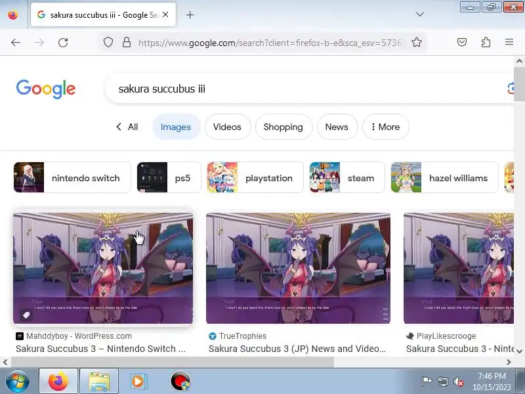Click the horizontal scrollbar left arrow
This screenshot has height=394, width=525.
[x=5, y=362]
